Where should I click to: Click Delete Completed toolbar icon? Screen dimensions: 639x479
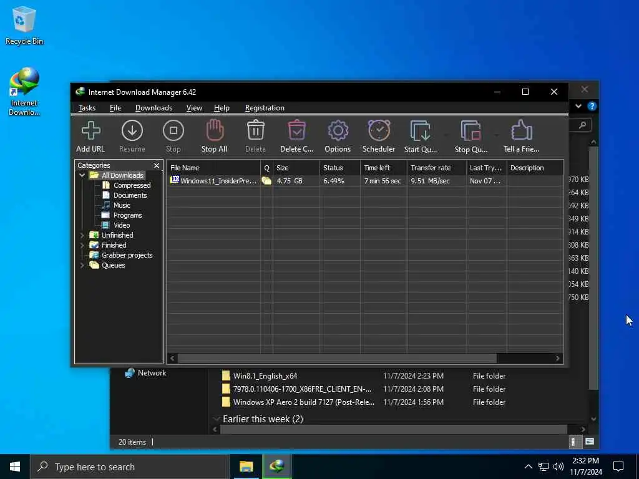(296, 131)
